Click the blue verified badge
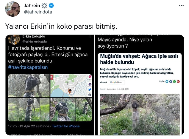Image resolution: width=189 pixels, height=139 pixels. [x=51, y=6]
